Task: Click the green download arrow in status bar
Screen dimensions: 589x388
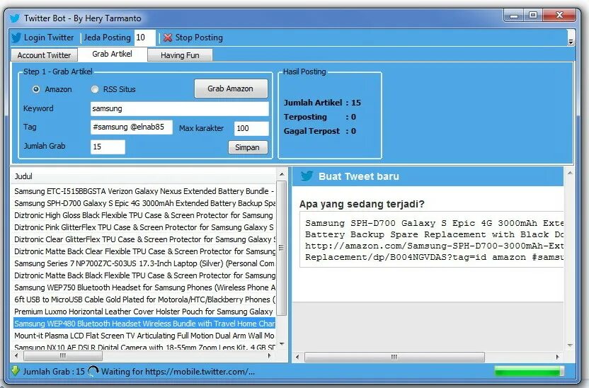Action: 16,371
